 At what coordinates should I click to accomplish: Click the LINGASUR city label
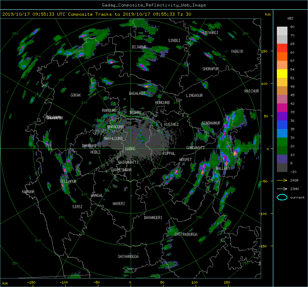[194, 96]
